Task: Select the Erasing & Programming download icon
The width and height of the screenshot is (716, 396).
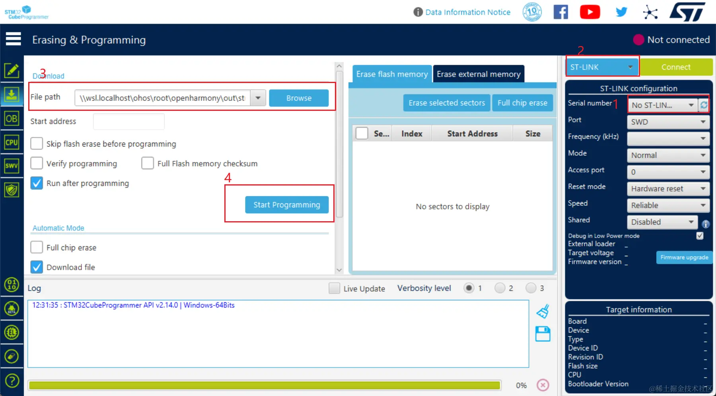Action: pyautogui.click(x=12, y=95)
